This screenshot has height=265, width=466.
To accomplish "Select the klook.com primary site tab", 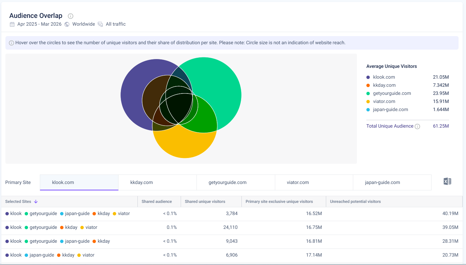I will 79,182.
